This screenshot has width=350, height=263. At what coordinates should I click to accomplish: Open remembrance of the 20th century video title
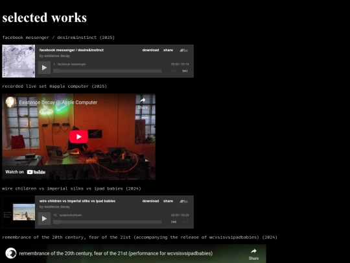115,253
